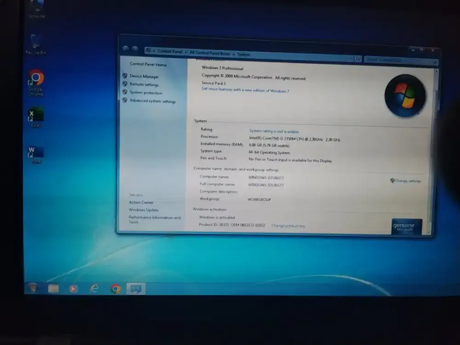The image size is (460, 345).
Task: Expand the arrow after All Control Panel Items
Action: coord(234,54)
